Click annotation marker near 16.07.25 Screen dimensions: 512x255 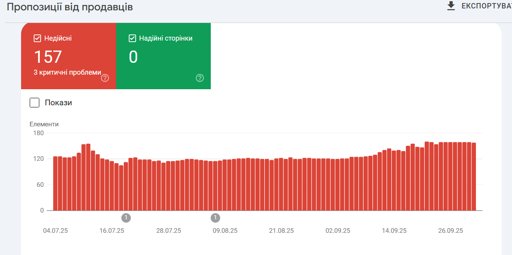[126, 218]
